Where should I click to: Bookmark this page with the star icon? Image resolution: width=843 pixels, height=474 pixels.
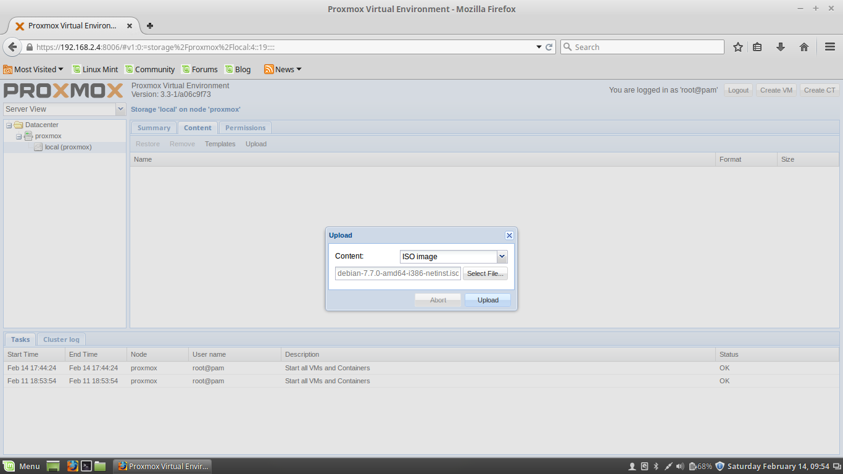738,47
